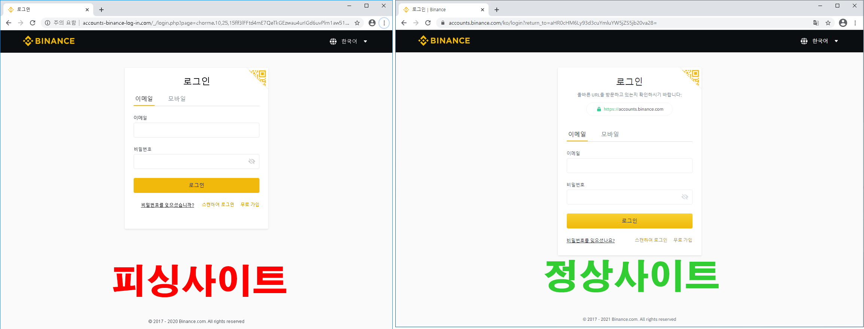Maximize the right browser window

pyautogui.click(x=837, y=6)
